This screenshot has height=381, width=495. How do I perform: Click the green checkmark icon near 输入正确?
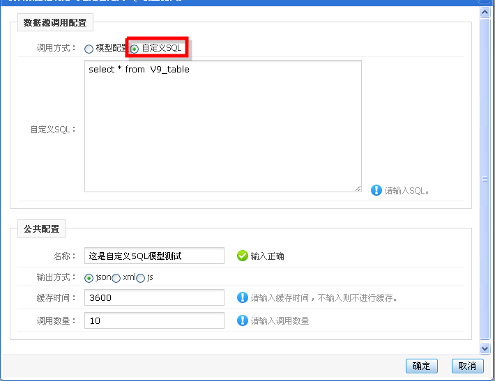pyautogui.click(x=243, y=256)
